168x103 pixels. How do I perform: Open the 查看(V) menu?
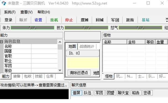click(26, 12)
